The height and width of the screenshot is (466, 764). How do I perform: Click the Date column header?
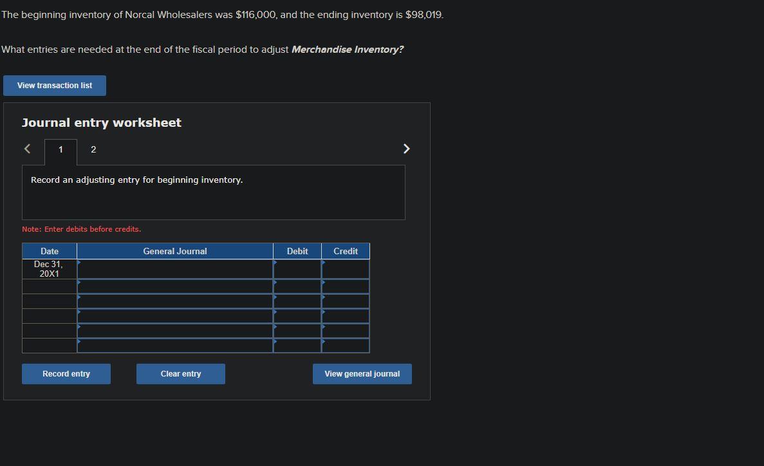(49, 251)
